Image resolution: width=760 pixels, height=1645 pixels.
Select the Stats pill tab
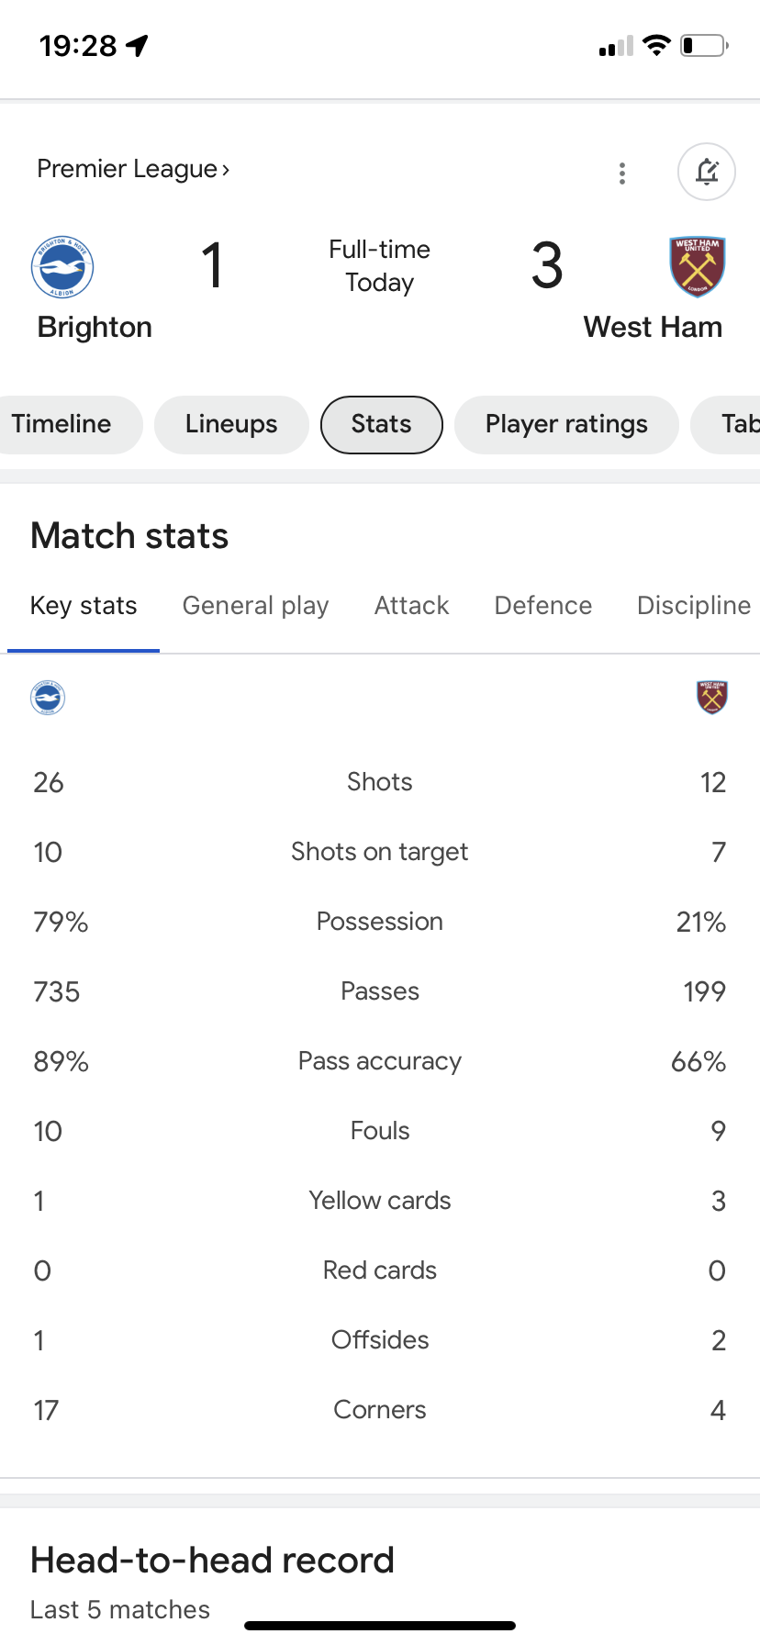[x=382, y=424]
